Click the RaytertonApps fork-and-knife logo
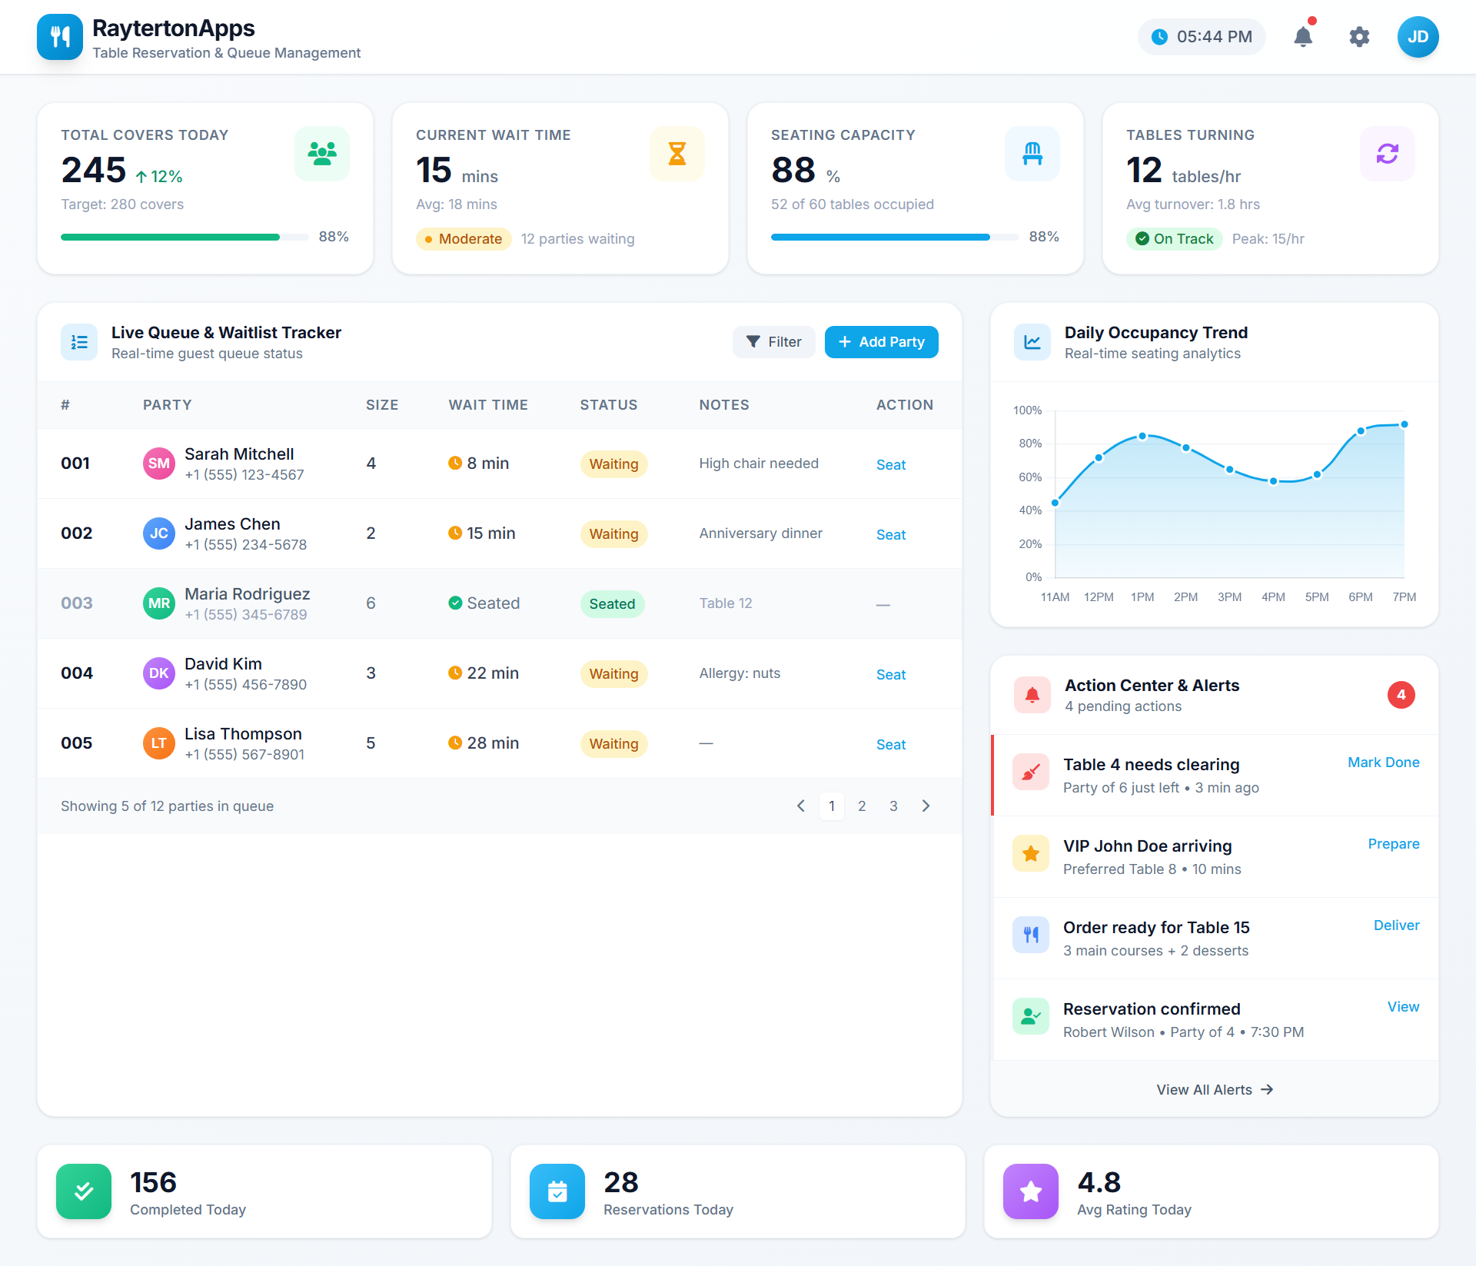 59,36
